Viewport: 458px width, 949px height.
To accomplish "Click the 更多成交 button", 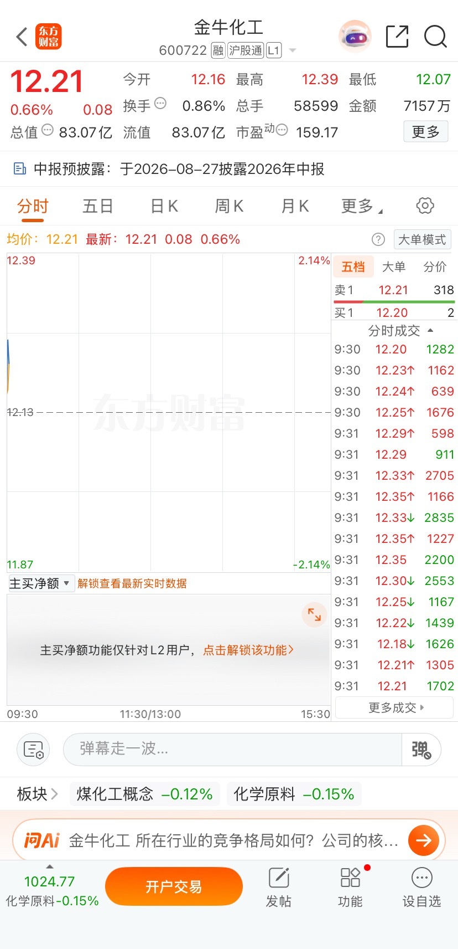I will point(395,707).
